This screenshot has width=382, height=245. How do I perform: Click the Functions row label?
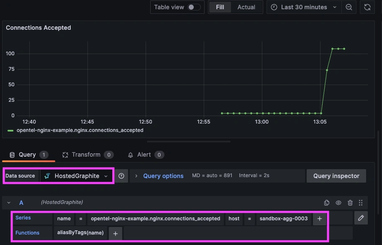27,233
